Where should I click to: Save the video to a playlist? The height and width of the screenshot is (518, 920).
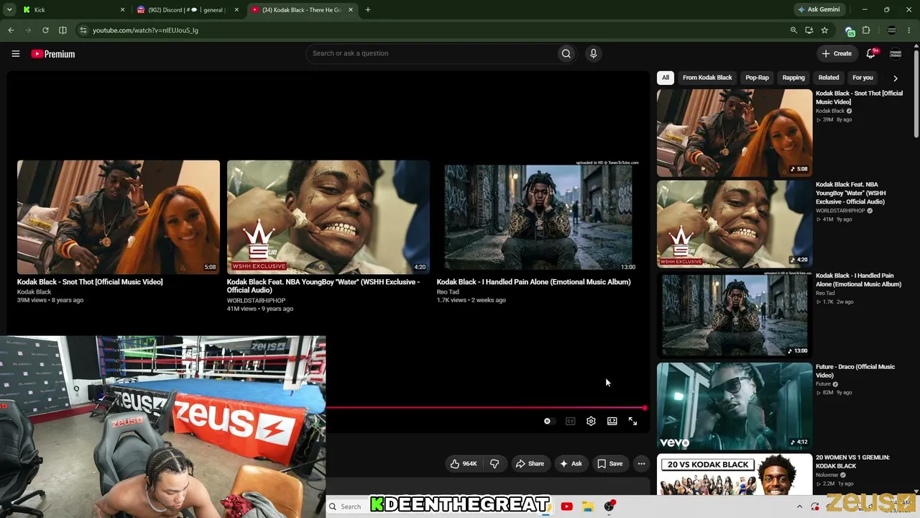610,464
